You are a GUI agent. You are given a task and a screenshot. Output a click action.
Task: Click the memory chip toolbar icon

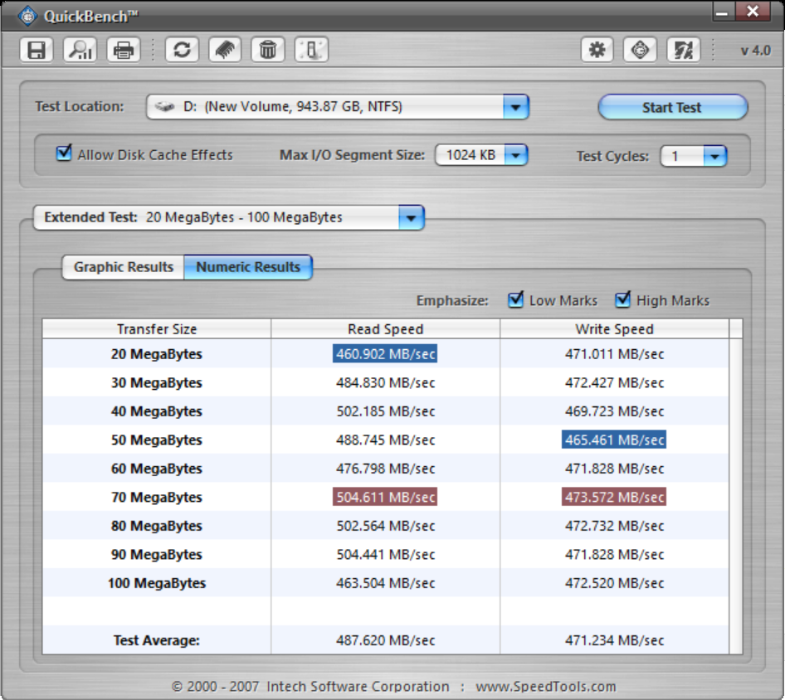pyautogui.click(x=224, y=50)
